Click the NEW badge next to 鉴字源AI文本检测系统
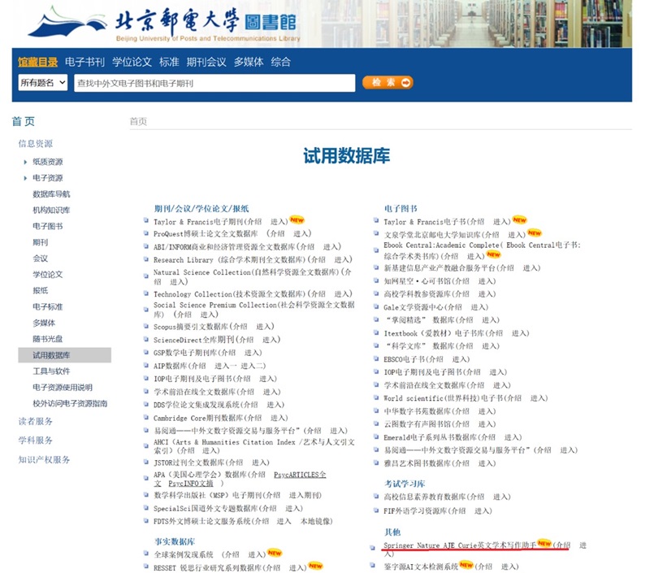 click(466, 565)
